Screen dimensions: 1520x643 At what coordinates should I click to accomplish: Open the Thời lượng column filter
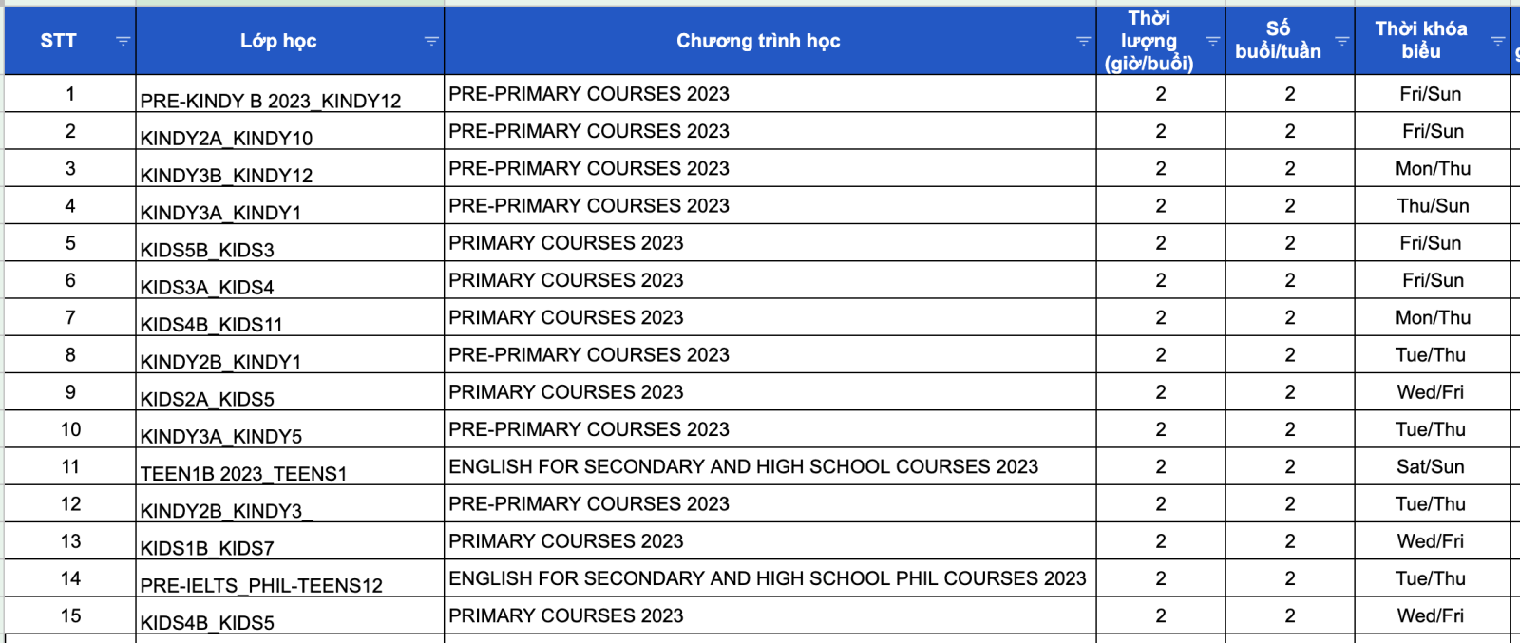point(1212,41)
